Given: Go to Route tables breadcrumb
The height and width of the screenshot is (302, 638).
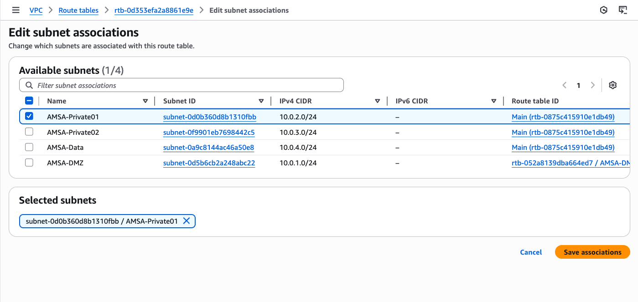Looking at the screenshot, I should pos(78,10).
